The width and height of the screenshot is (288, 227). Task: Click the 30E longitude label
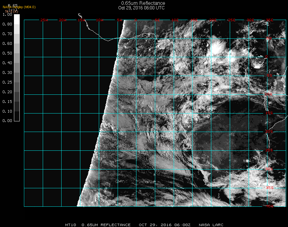pos(250,20)
